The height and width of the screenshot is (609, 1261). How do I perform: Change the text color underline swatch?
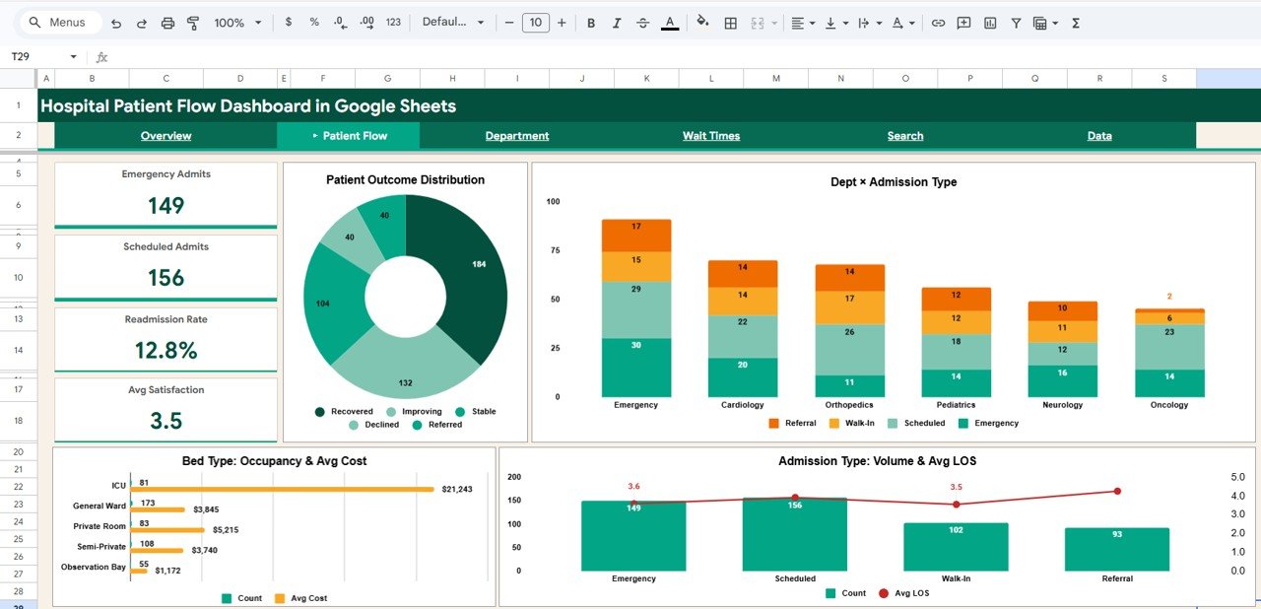click(670, 22)
